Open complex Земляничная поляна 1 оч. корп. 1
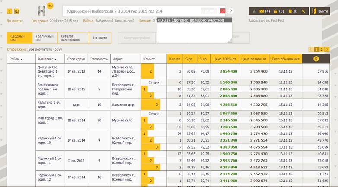 [48, 89]
